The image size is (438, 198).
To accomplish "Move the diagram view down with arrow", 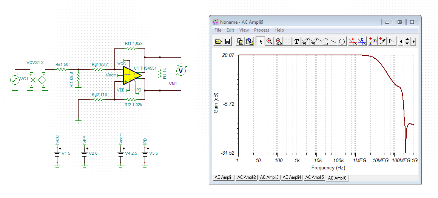I will coord(407,44).
